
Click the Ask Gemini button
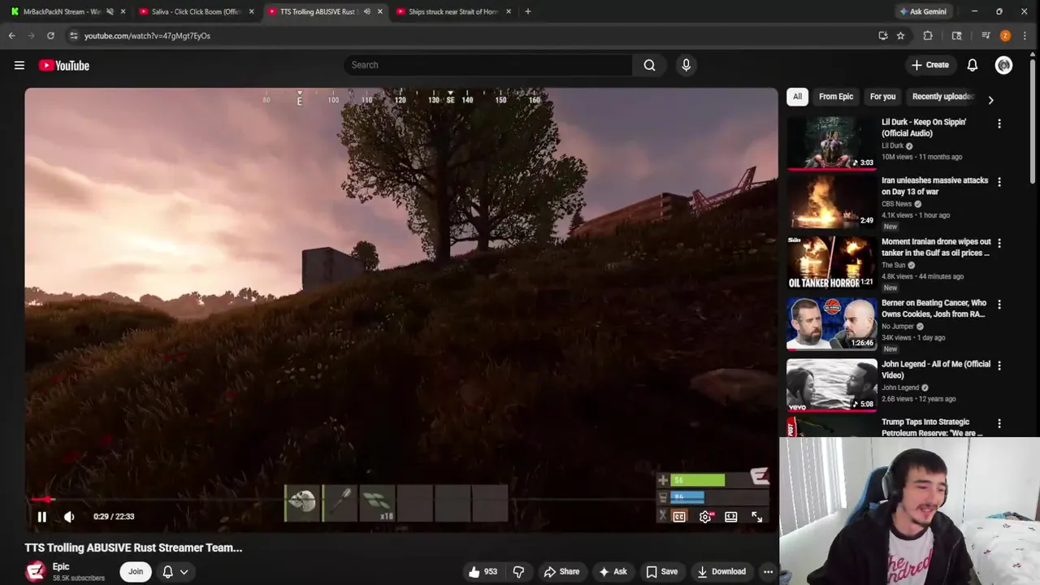(x=922, y=11)
